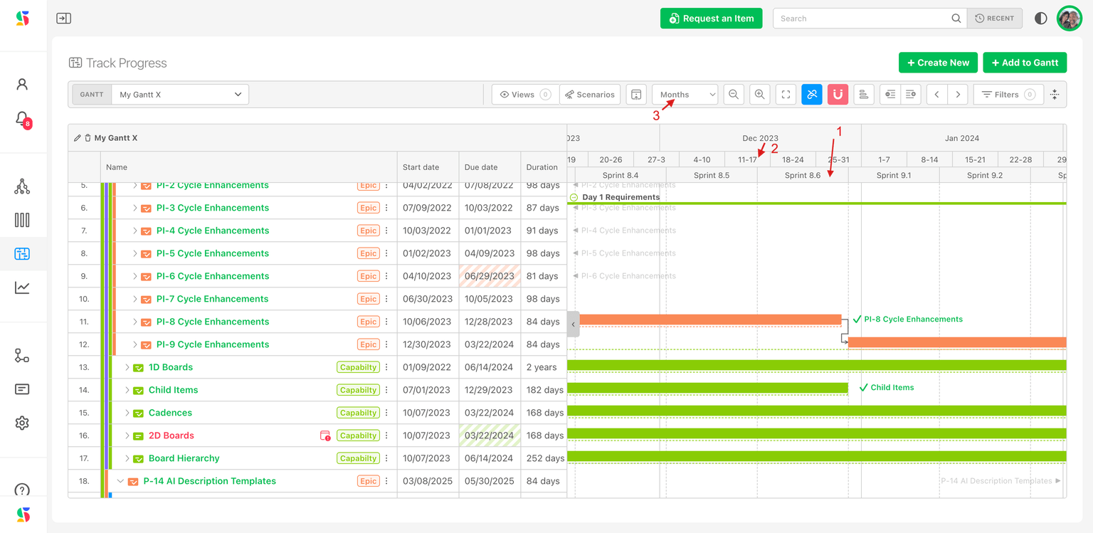The width and height of the screenshot is (1093, 533).
Task: Click the fullscreen expand icon
Action: 786,95
